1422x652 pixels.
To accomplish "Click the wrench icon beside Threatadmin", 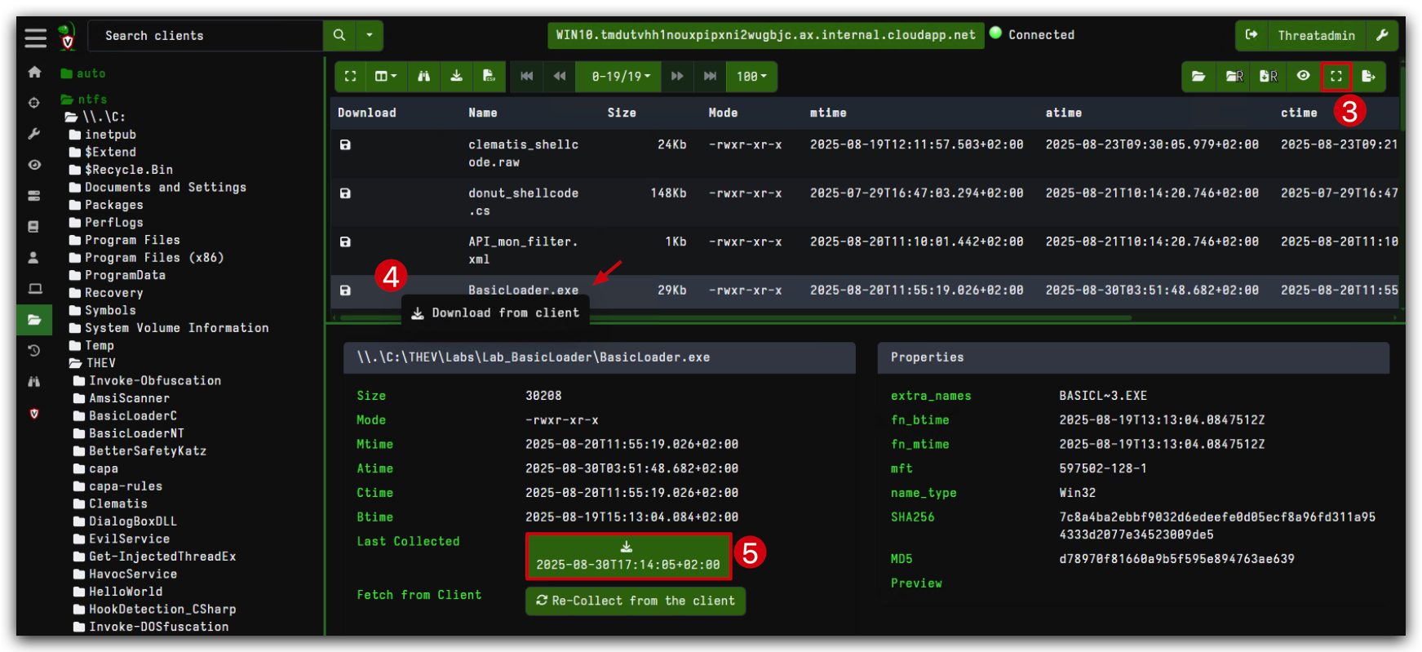I will pos(1381,35).
